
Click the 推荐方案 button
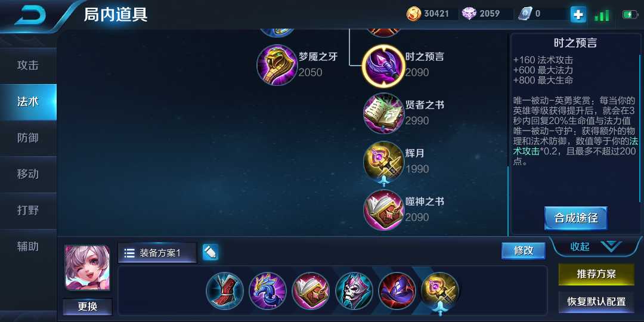tap(596, 274)
